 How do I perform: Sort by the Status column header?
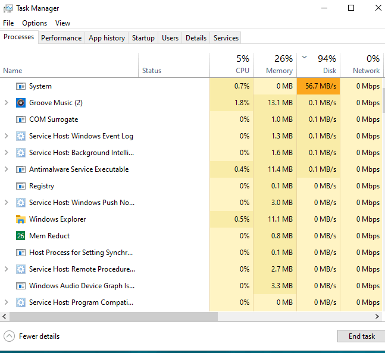(174, 65)
